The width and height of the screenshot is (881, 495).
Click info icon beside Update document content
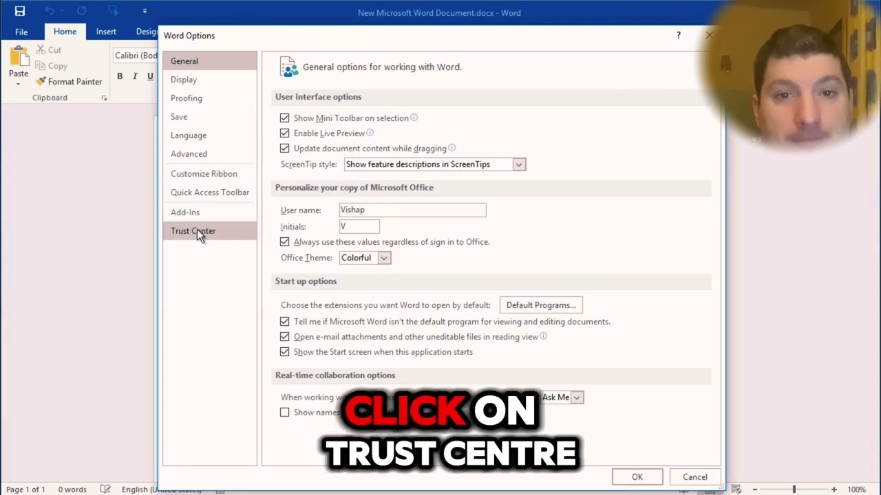(x=452, y=148)
